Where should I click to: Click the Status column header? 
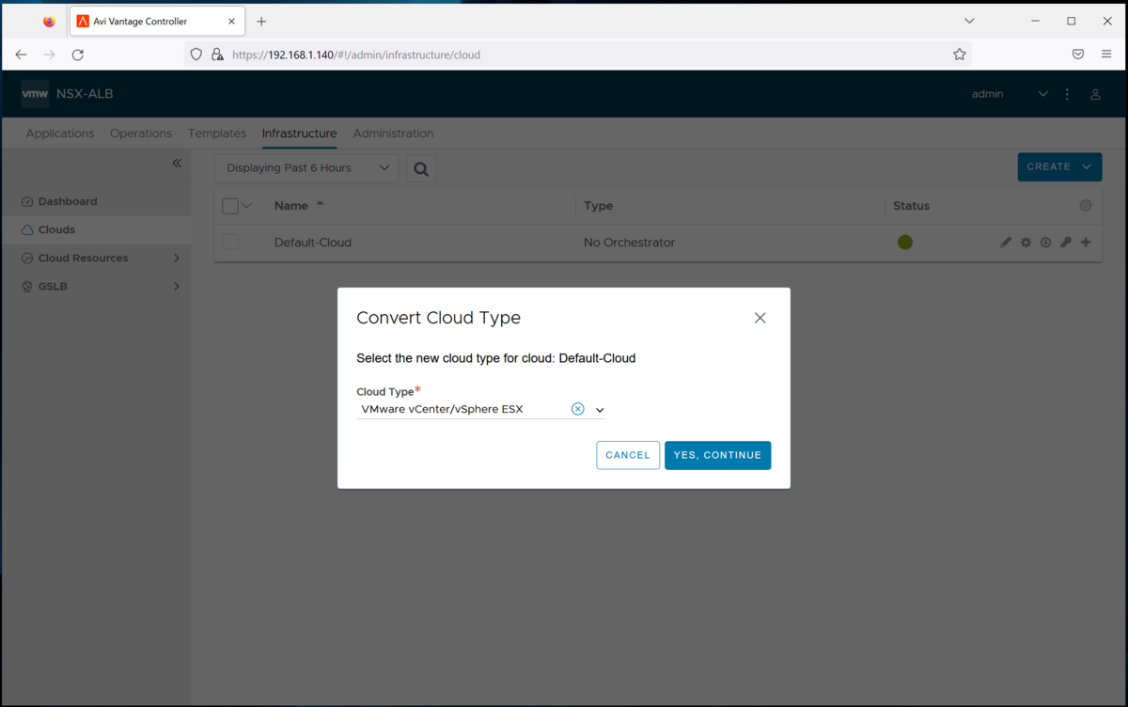coord(911,206)
